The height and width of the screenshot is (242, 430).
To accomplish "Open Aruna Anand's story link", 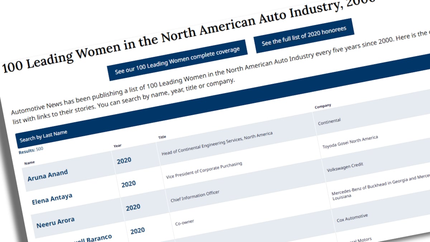I will click(48, 175).
